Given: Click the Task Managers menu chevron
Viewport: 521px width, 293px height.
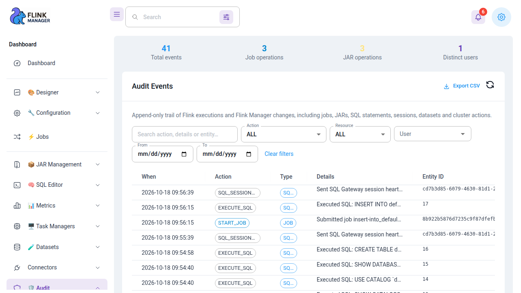Looking at the screenshot, I should click(98, 226).
